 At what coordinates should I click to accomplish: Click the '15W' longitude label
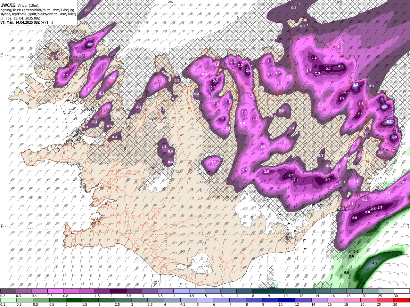coord(340,2)
